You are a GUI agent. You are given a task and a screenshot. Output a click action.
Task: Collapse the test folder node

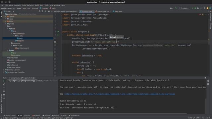(8, 51)
